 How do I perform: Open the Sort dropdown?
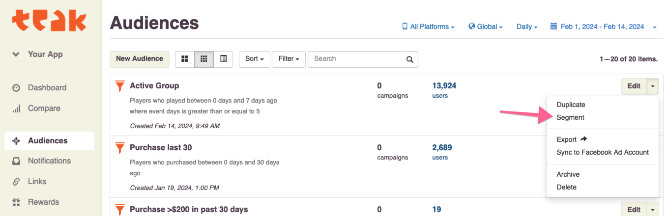pos(254,59)
